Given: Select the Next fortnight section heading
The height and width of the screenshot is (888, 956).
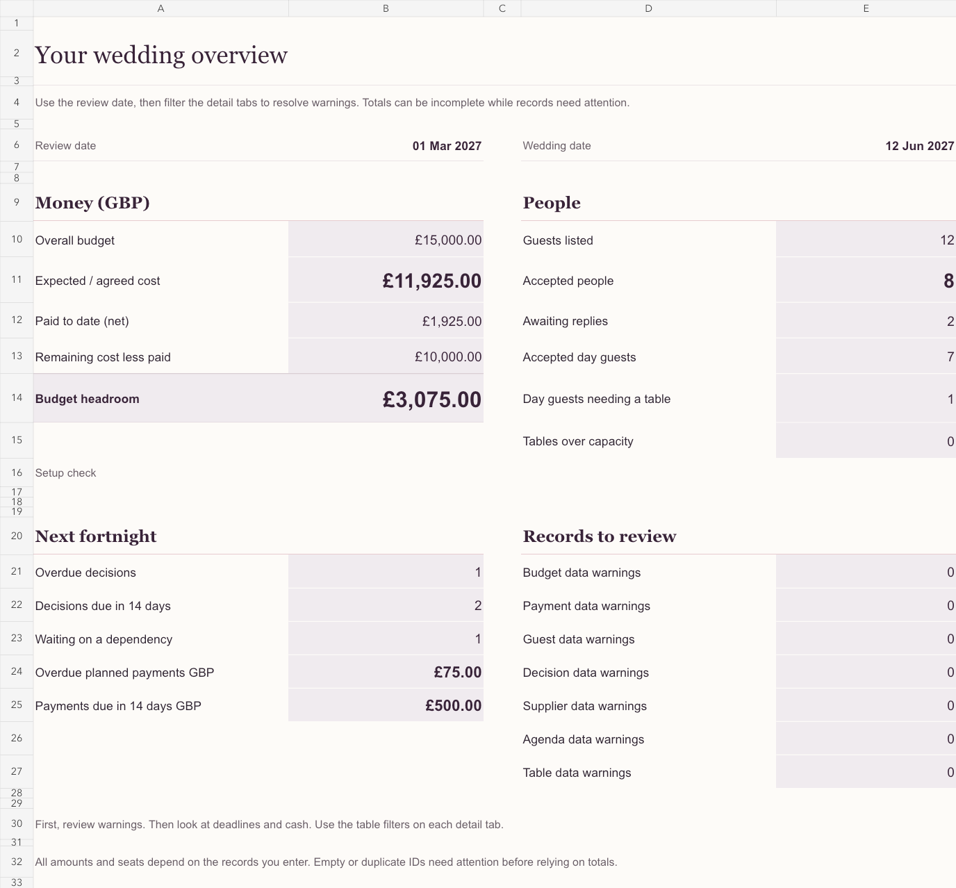Looking at the screenshot, I should (96, 536).
